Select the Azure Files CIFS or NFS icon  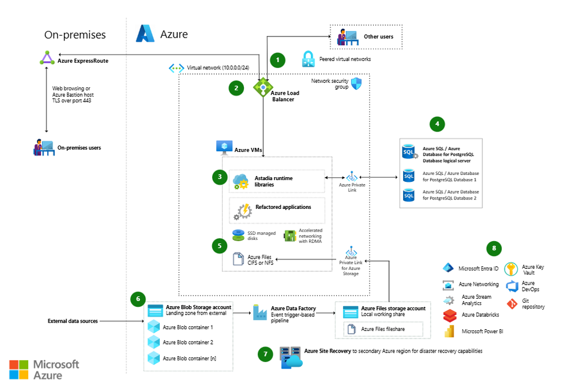[239, 258]
